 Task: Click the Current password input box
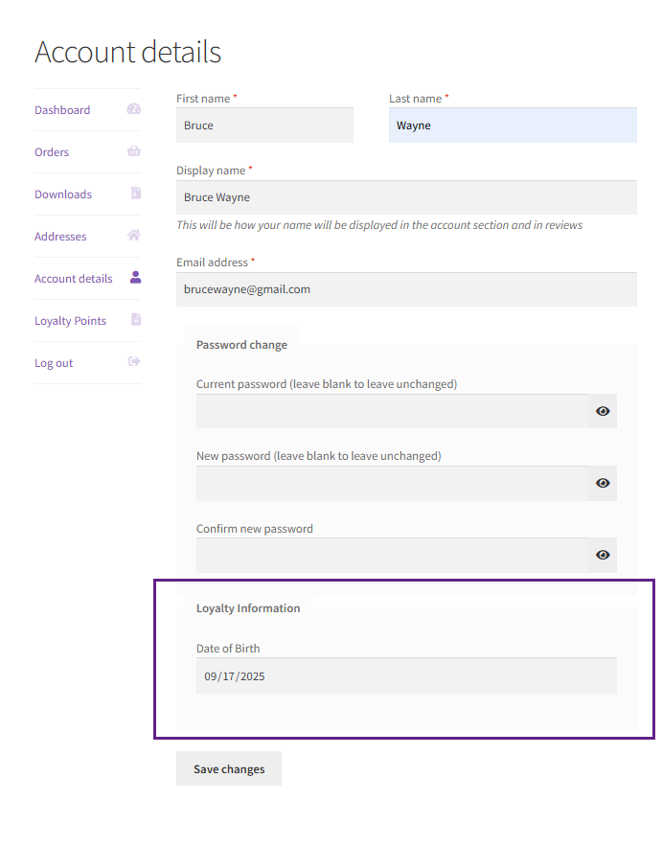coord(392,411)
